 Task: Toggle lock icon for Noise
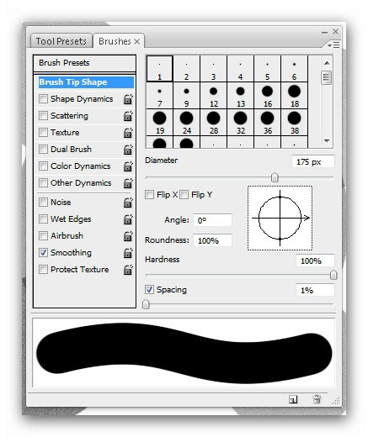[128, 203]
